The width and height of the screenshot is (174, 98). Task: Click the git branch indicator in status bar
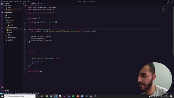[5, 94]
